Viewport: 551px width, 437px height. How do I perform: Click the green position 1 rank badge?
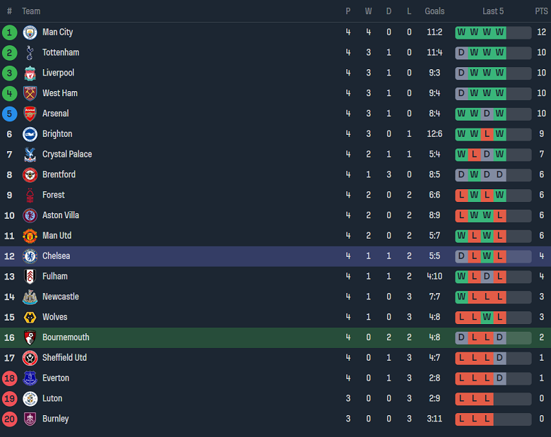coord(10,32)
